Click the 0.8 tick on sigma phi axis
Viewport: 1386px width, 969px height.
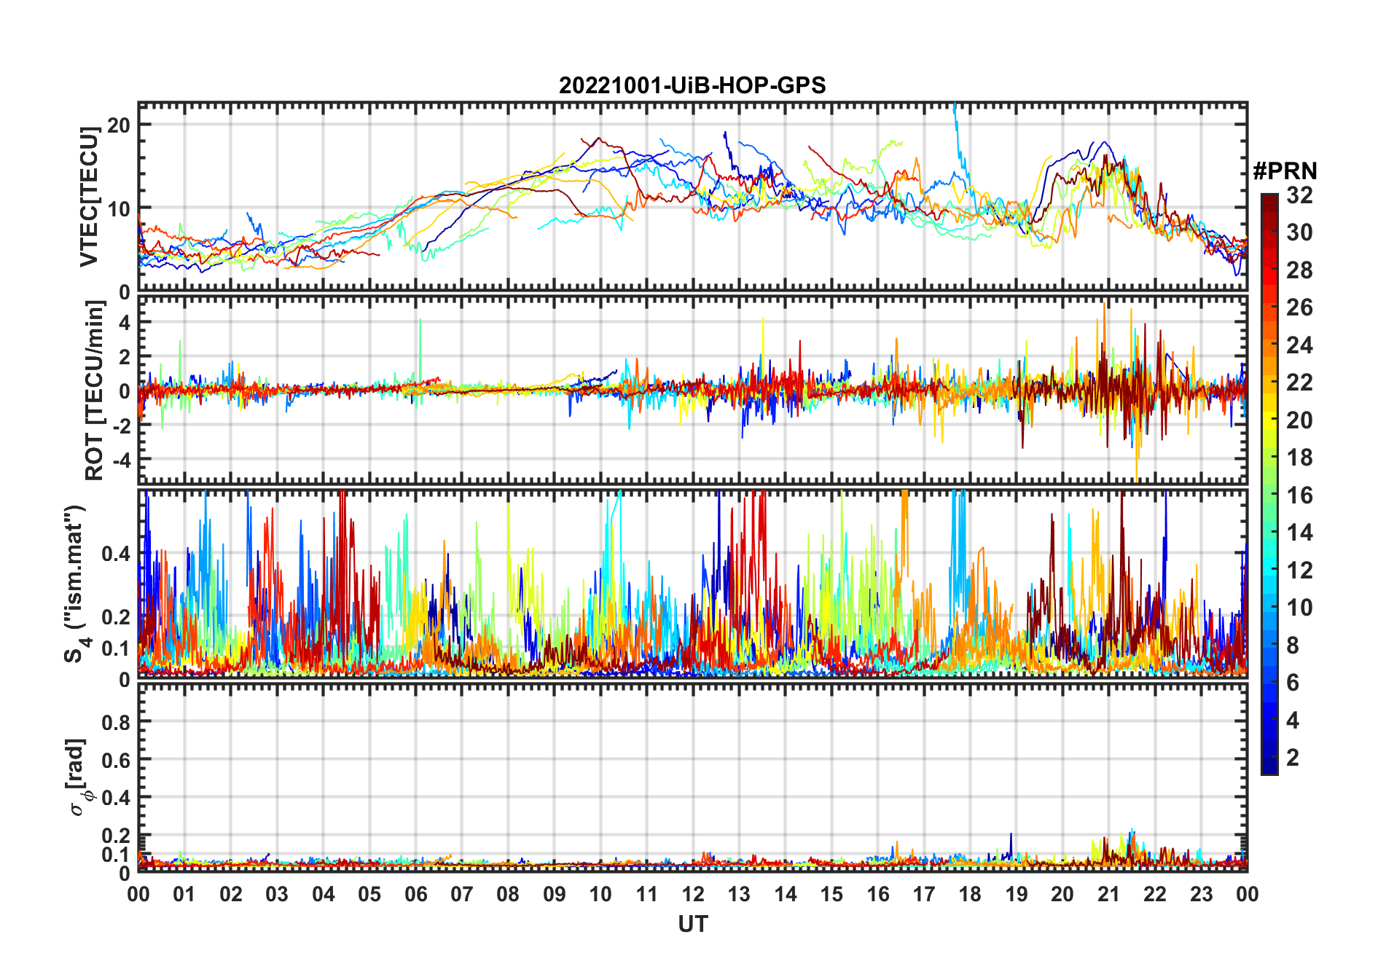click(x=117, y=722)
